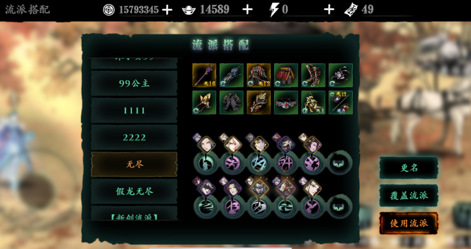This screenshot has height=249, width=471.
Task: Choose the 1111 build preset
Action: pos(134,110)
